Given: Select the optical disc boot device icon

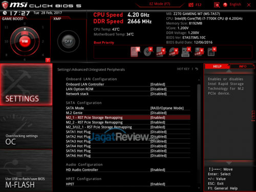Looking at the screenshot, I should (148, 52).
